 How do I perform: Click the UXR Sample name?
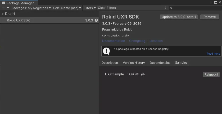click(114, 74)
